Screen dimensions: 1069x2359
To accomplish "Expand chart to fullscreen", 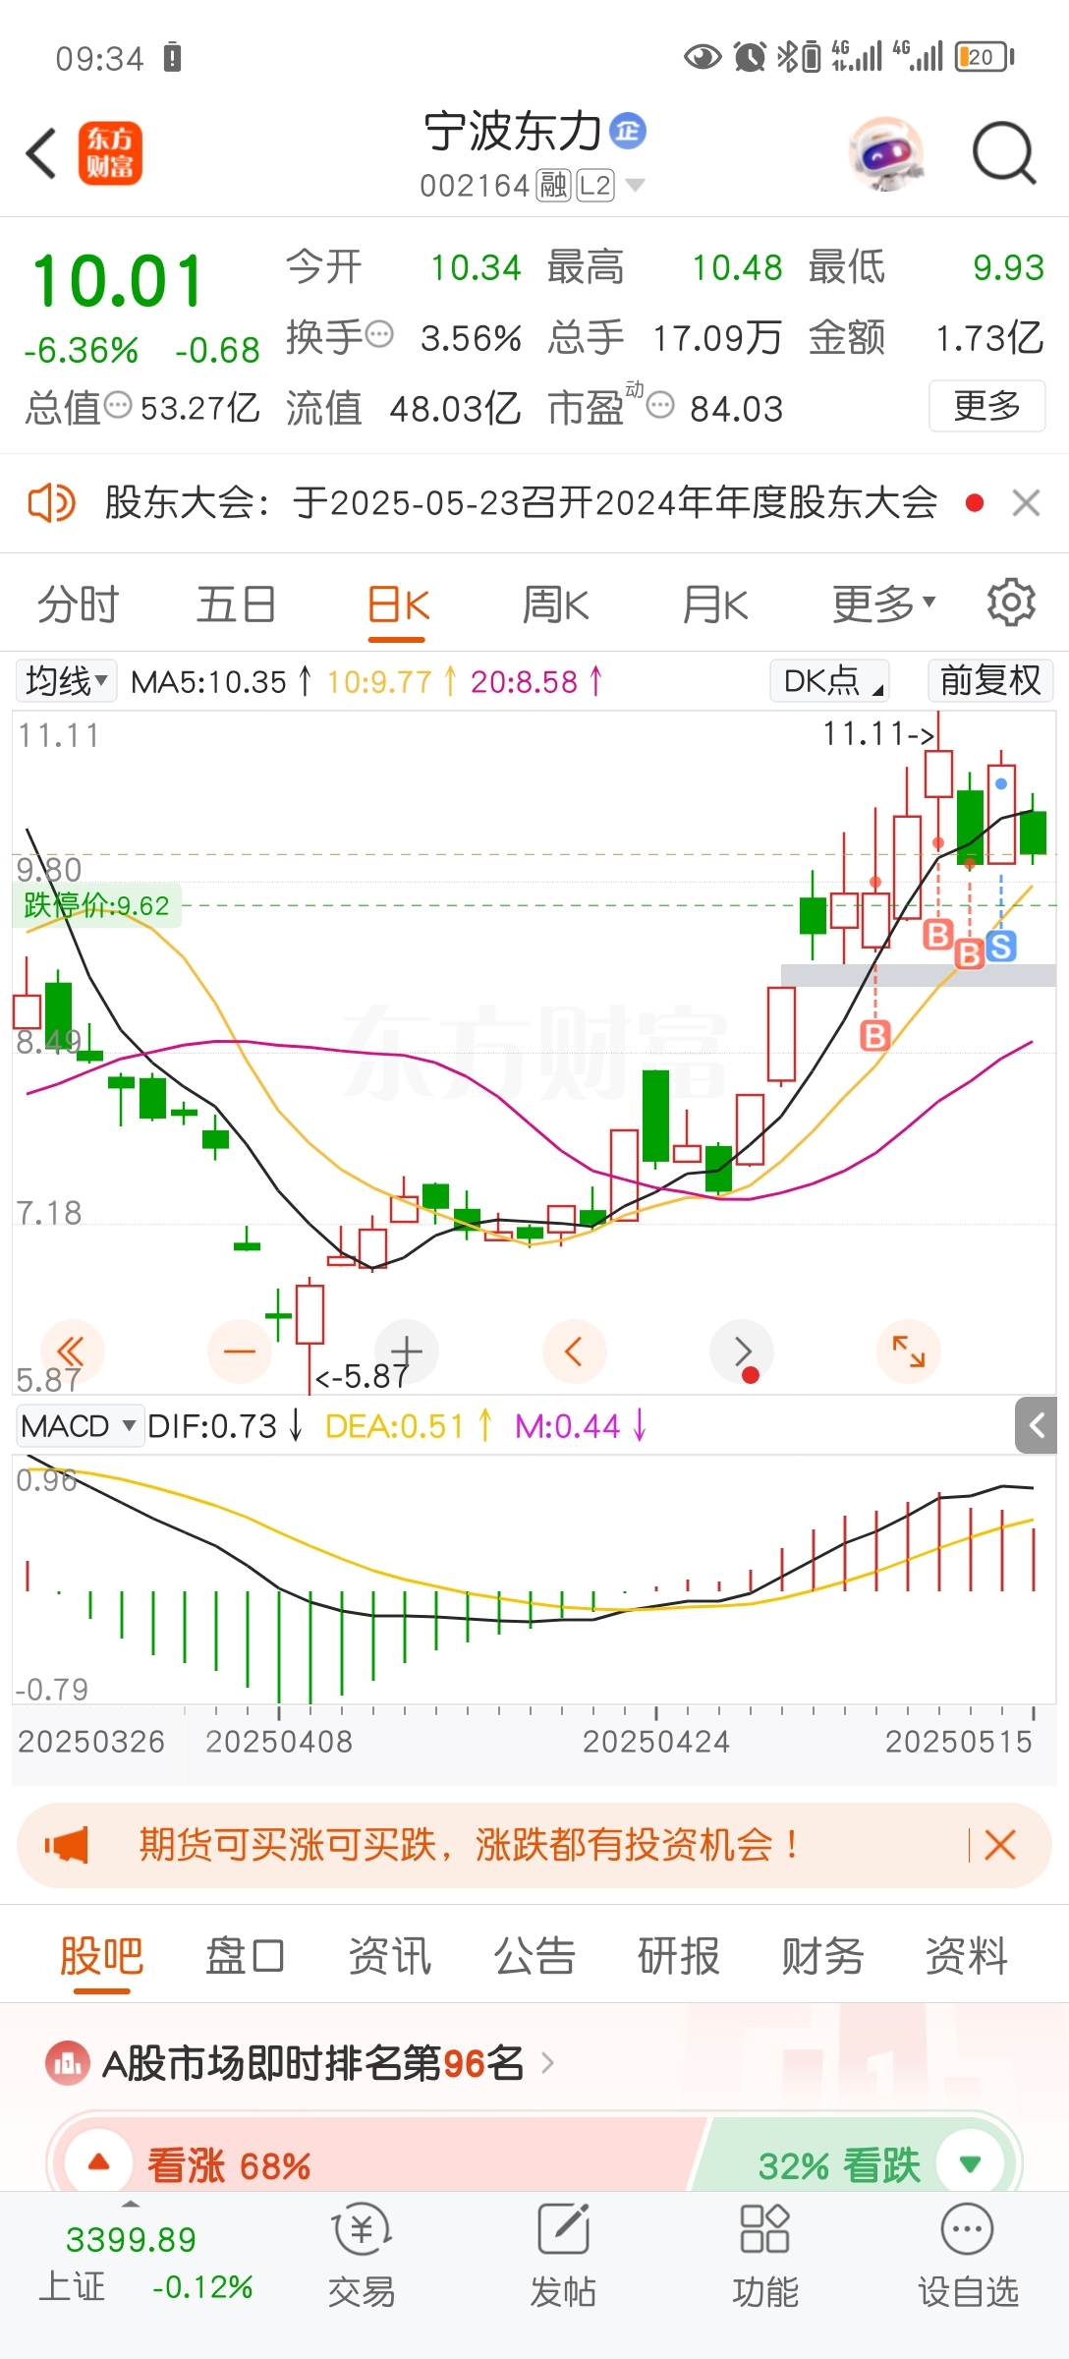I will 909,1352.
